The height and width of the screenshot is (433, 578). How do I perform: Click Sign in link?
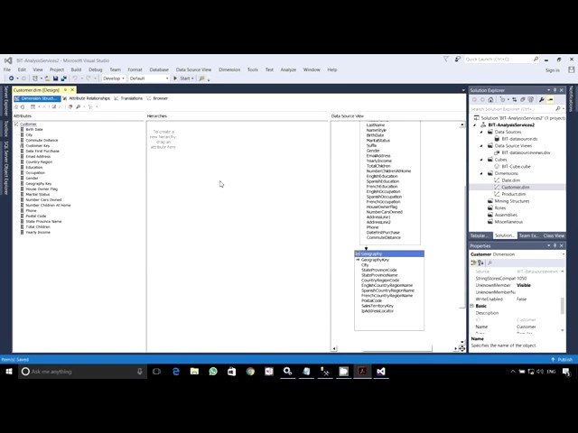click(553, 70)
